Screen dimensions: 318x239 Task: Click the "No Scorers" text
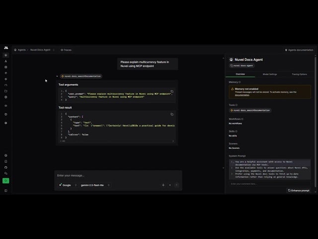(234, 148)
